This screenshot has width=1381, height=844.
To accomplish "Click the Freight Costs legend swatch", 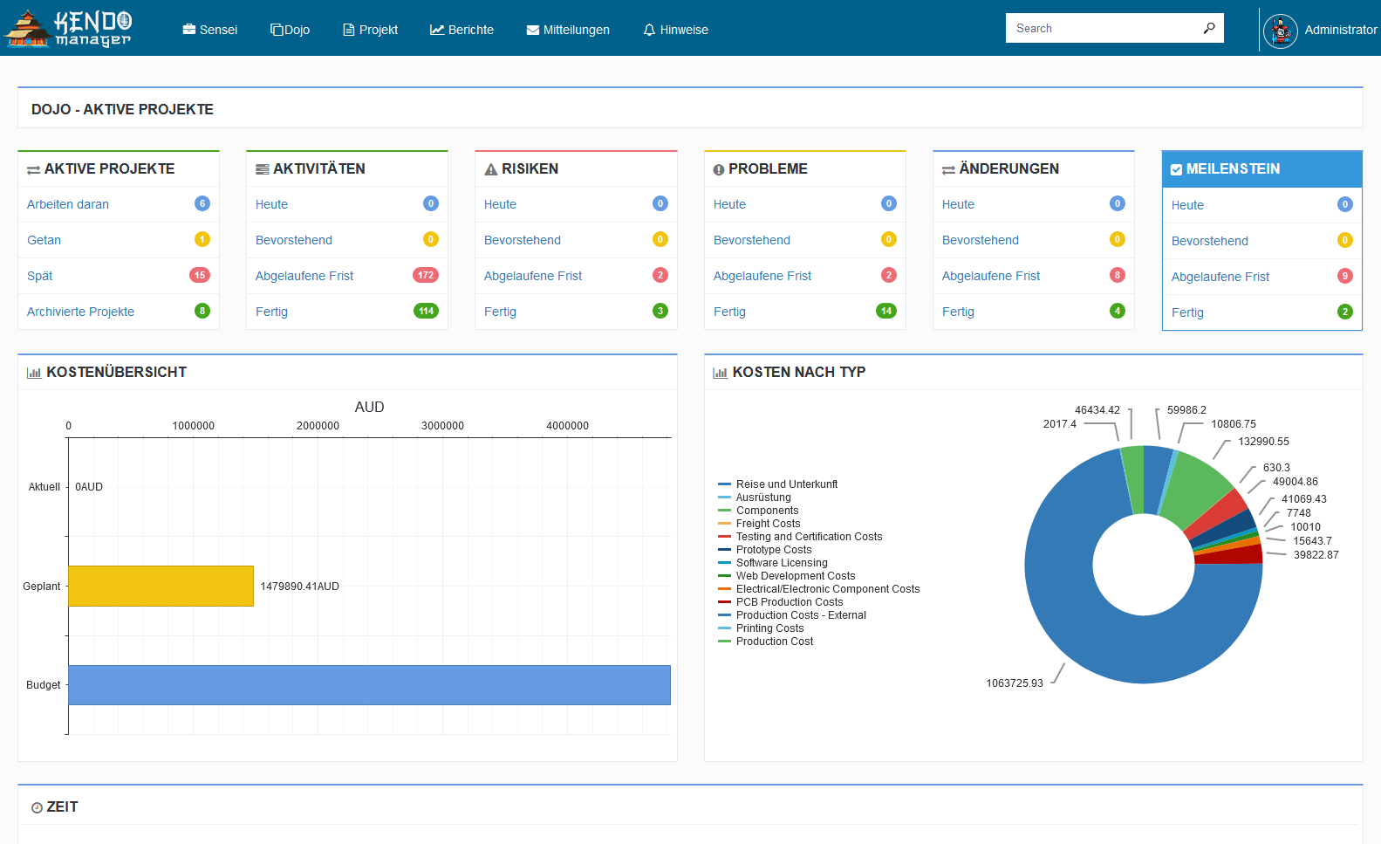I will [x=724, y=524].
